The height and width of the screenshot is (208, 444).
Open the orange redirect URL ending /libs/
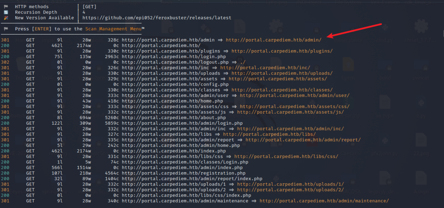click(x=269, y=134)
